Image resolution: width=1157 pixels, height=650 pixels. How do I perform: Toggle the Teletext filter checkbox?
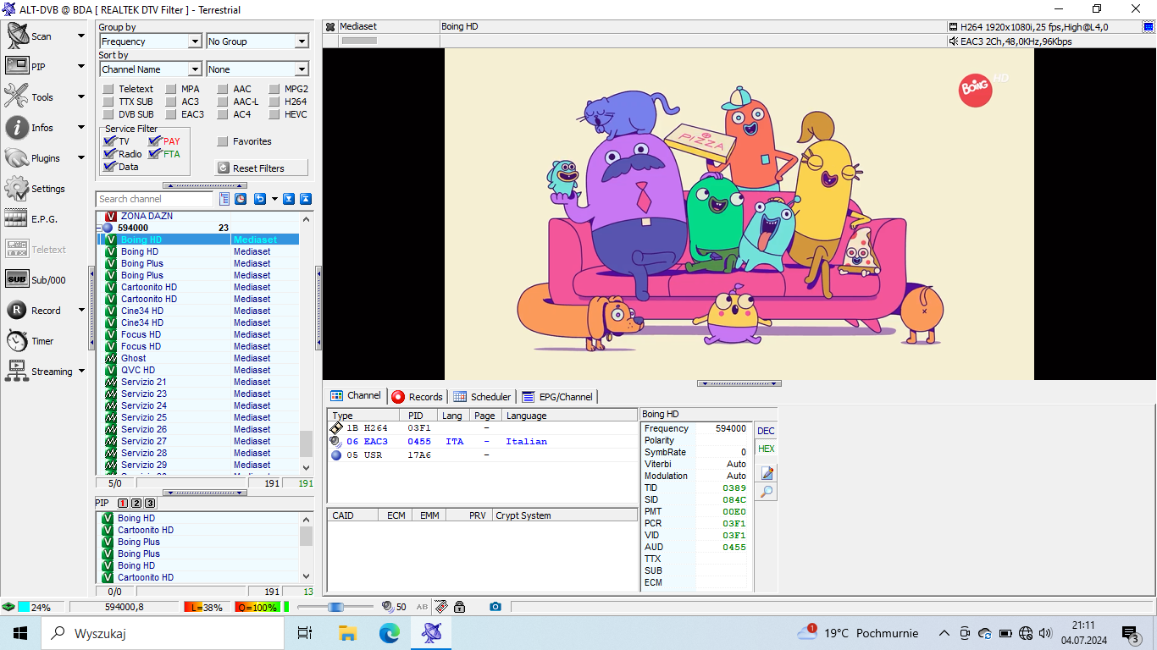(108, 89)
